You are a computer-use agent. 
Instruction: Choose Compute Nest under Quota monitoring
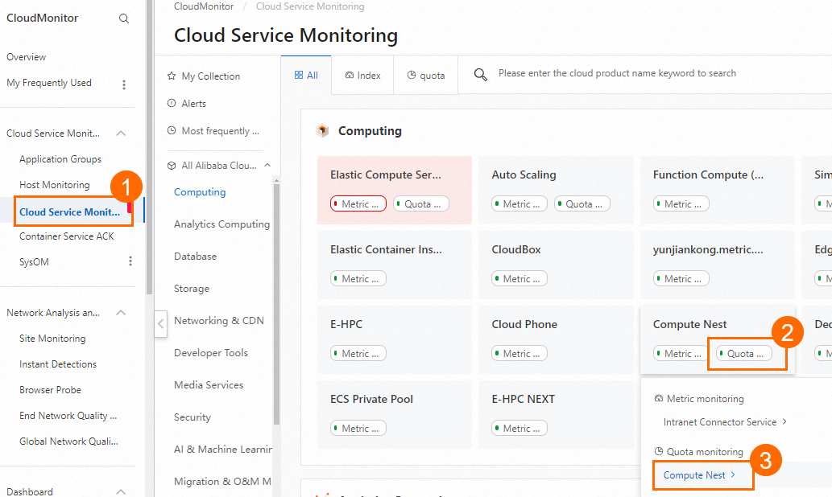[694, 475]
